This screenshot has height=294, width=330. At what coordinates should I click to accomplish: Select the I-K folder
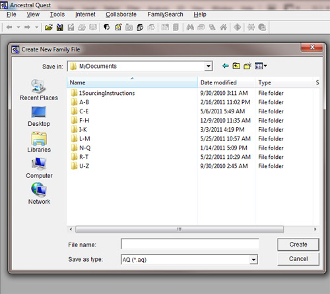click(x=79, y=130)
